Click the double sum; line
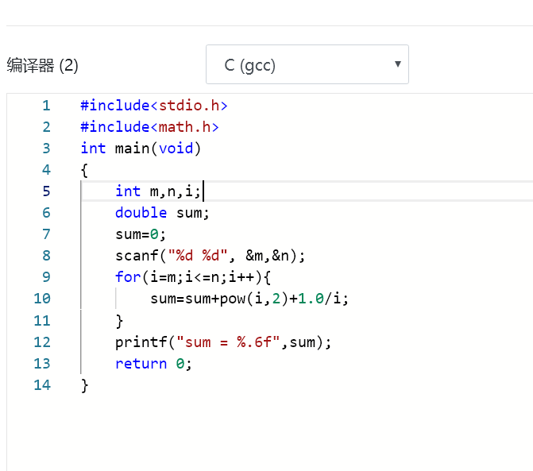Image resolution: width=533 pixels, height=471 pixels. 162,213
